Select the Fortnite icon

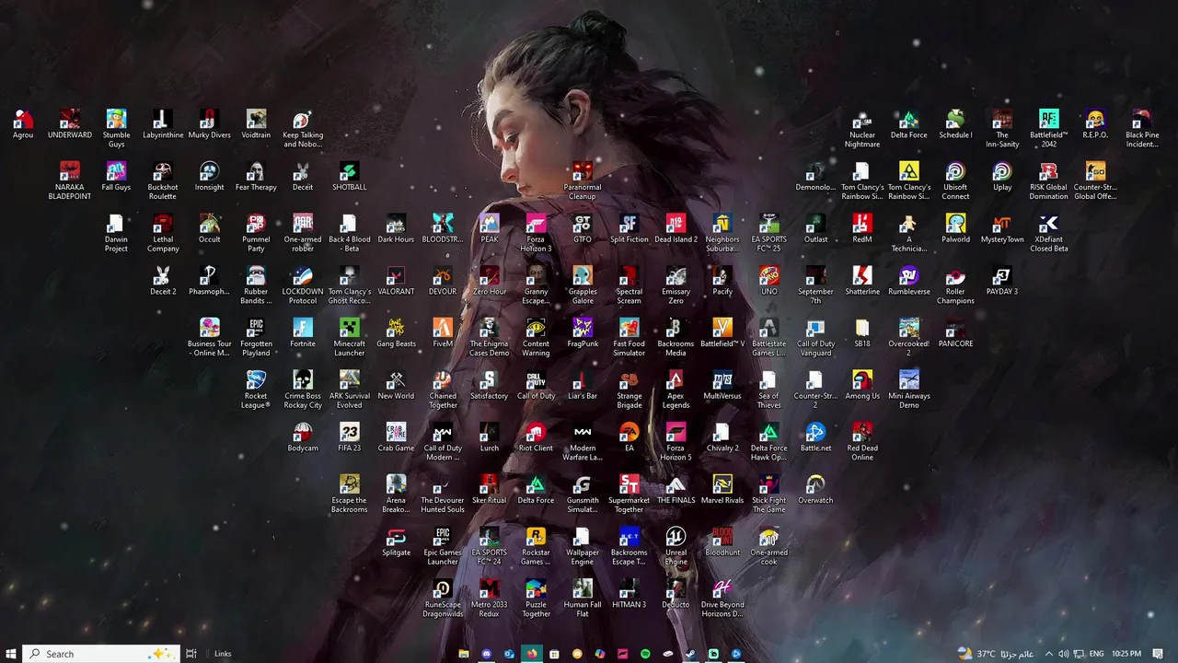303,334
